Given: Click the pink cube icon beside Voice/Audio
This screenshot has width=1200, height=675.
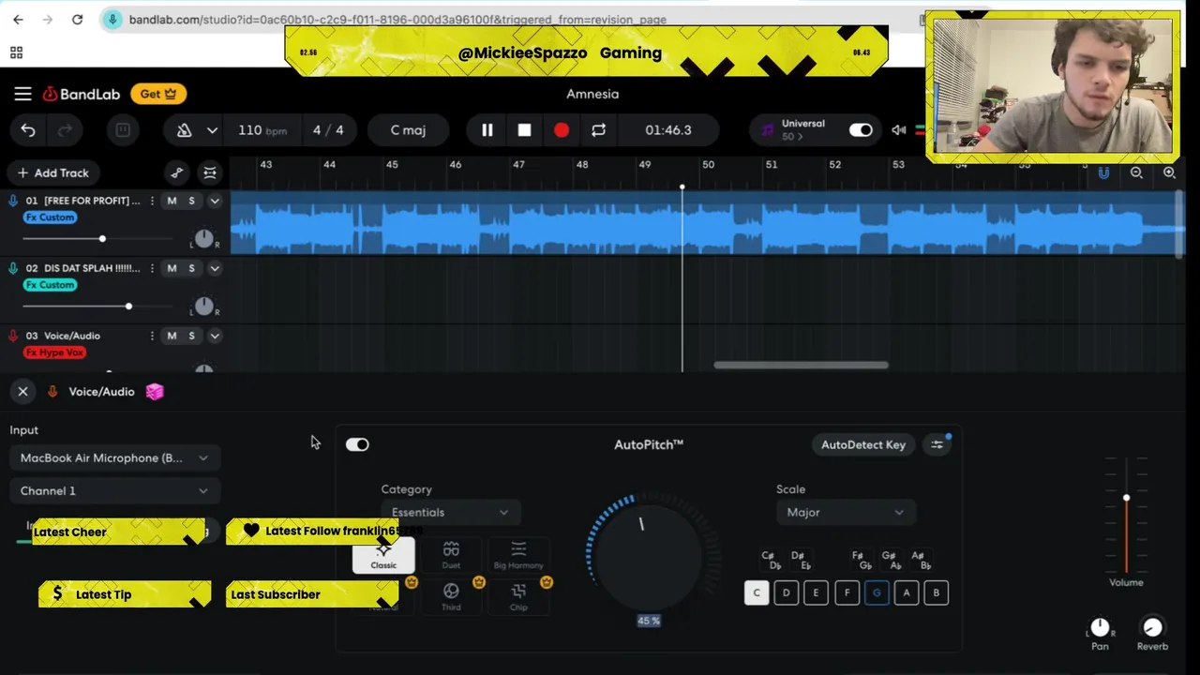Looking at the screenshot, I should pyautogui.click(x=155, y=392).
